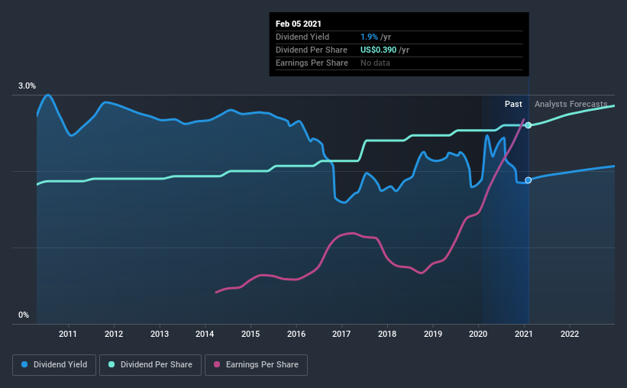The width and height of the screenshot is (627, 388).
Task: Click the 2016 x-axis label
Action: (296, 334)
